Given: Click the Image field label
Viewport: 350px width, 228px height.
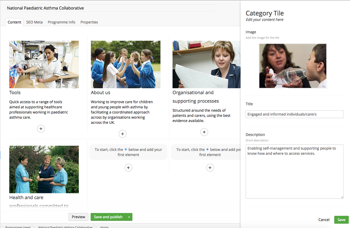Looking at the screenshot, I should [251, 32].
